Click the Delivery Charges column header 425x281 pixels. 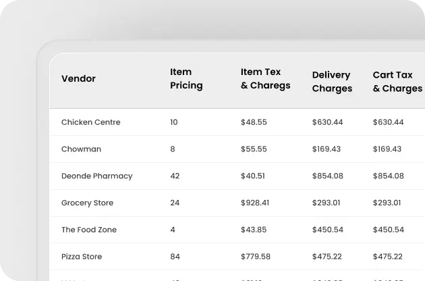[332, 82]
